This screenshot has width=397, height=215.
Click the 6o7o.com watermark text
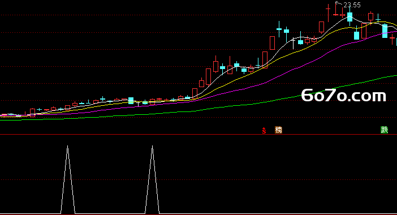click(344, 95)
